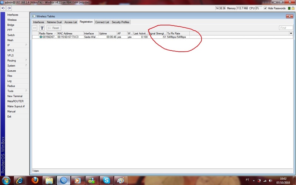This screenshot has width=296, height=185.
Task: Launch Internet Explorer from the taskbar
Action: 20,181
